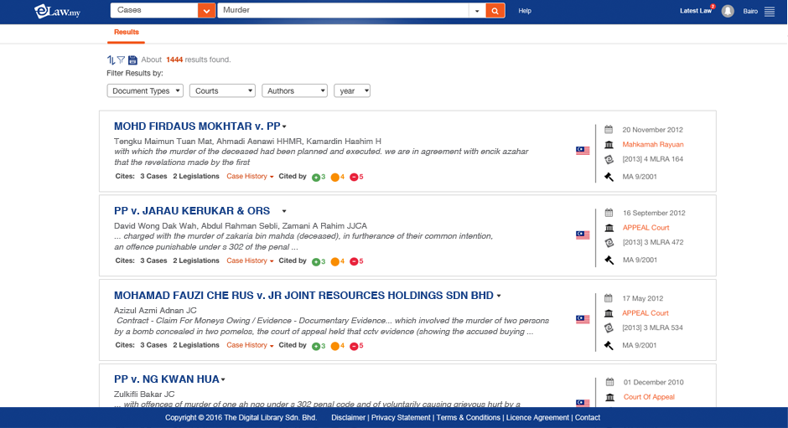Open the hamburger menu icon
Screen dimensions: 788x428
(770, 11)
